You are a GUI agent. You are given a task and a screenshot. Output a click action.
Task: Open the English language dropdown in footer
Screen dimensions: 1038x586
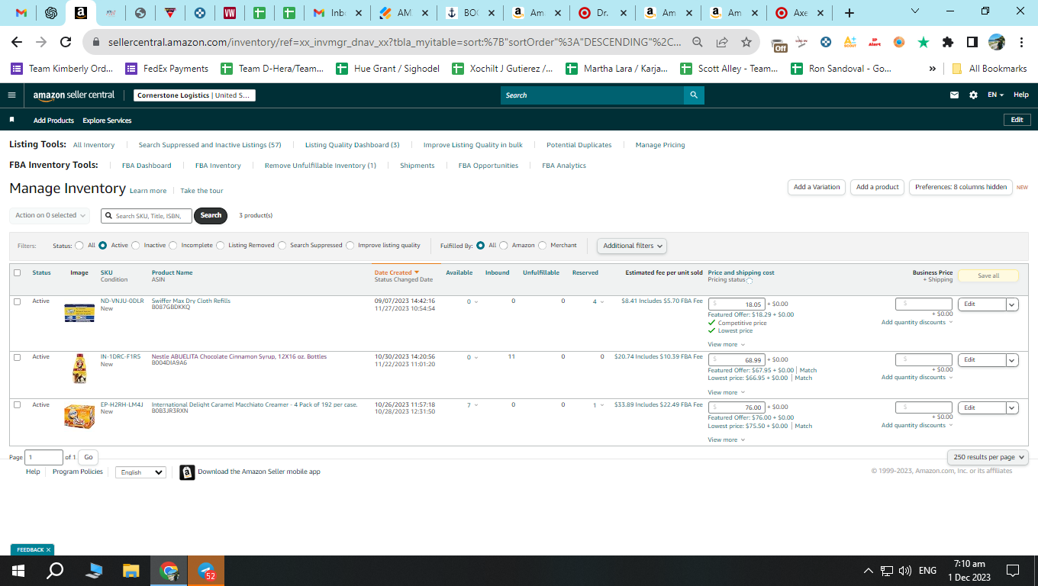point(140,472)
